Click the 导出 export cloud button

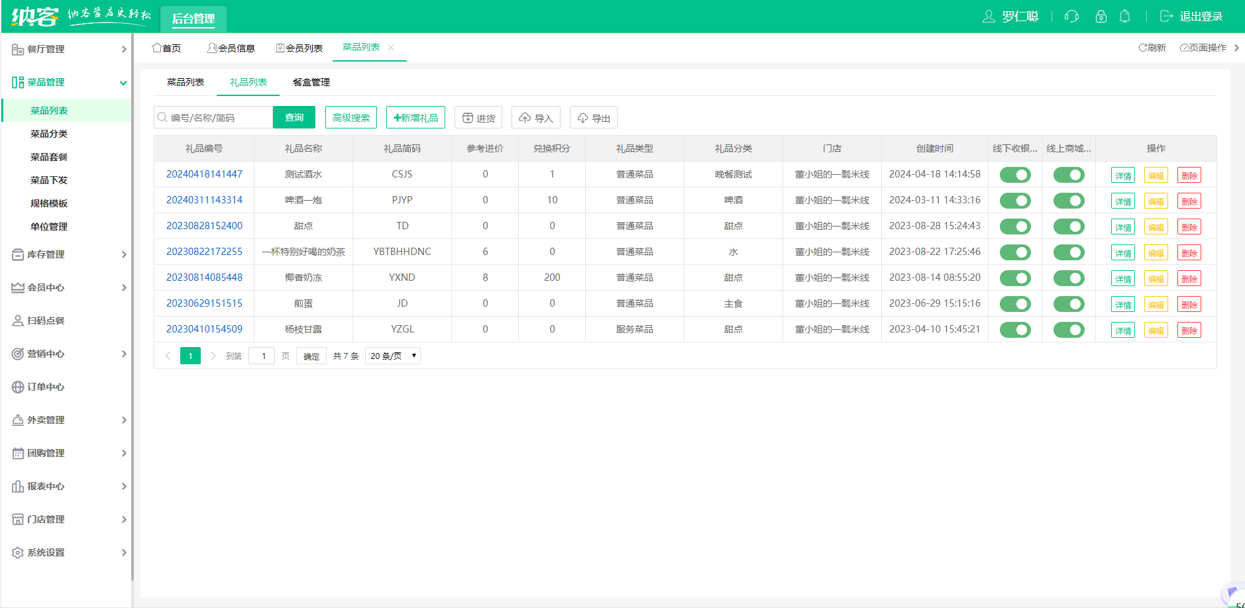point(593,118)
